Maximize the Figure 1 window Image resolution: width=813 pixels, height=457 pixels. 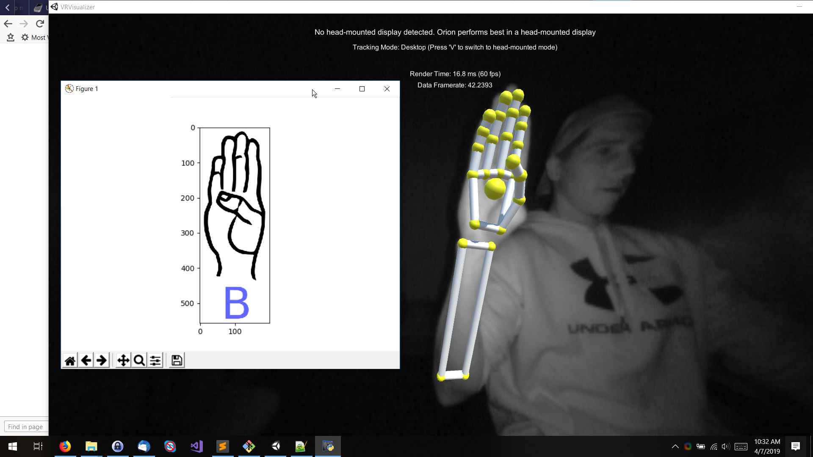[x=362, y=89]
